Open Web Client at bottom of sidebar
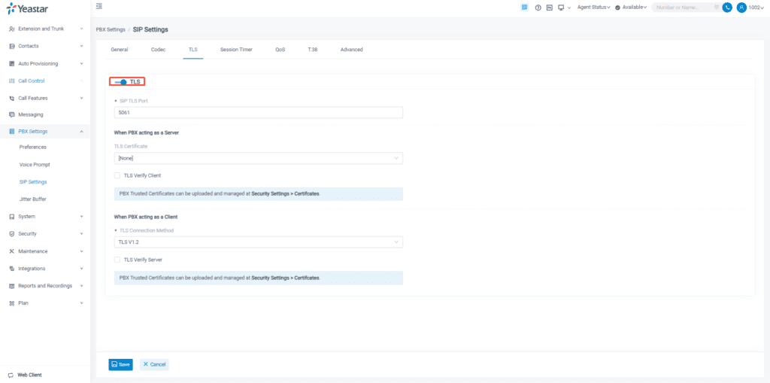This screenshot has height=383, width=770. pyautogui.click(x=29, y=374)
